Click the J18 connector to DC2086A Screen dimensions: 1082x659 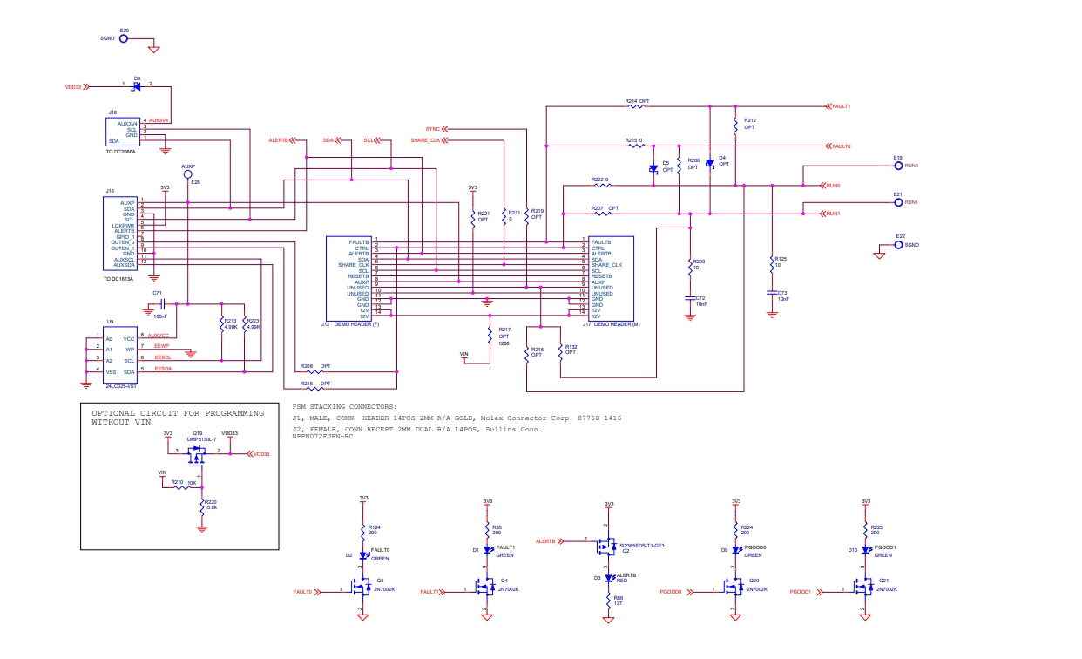click(x=121, y=132)
